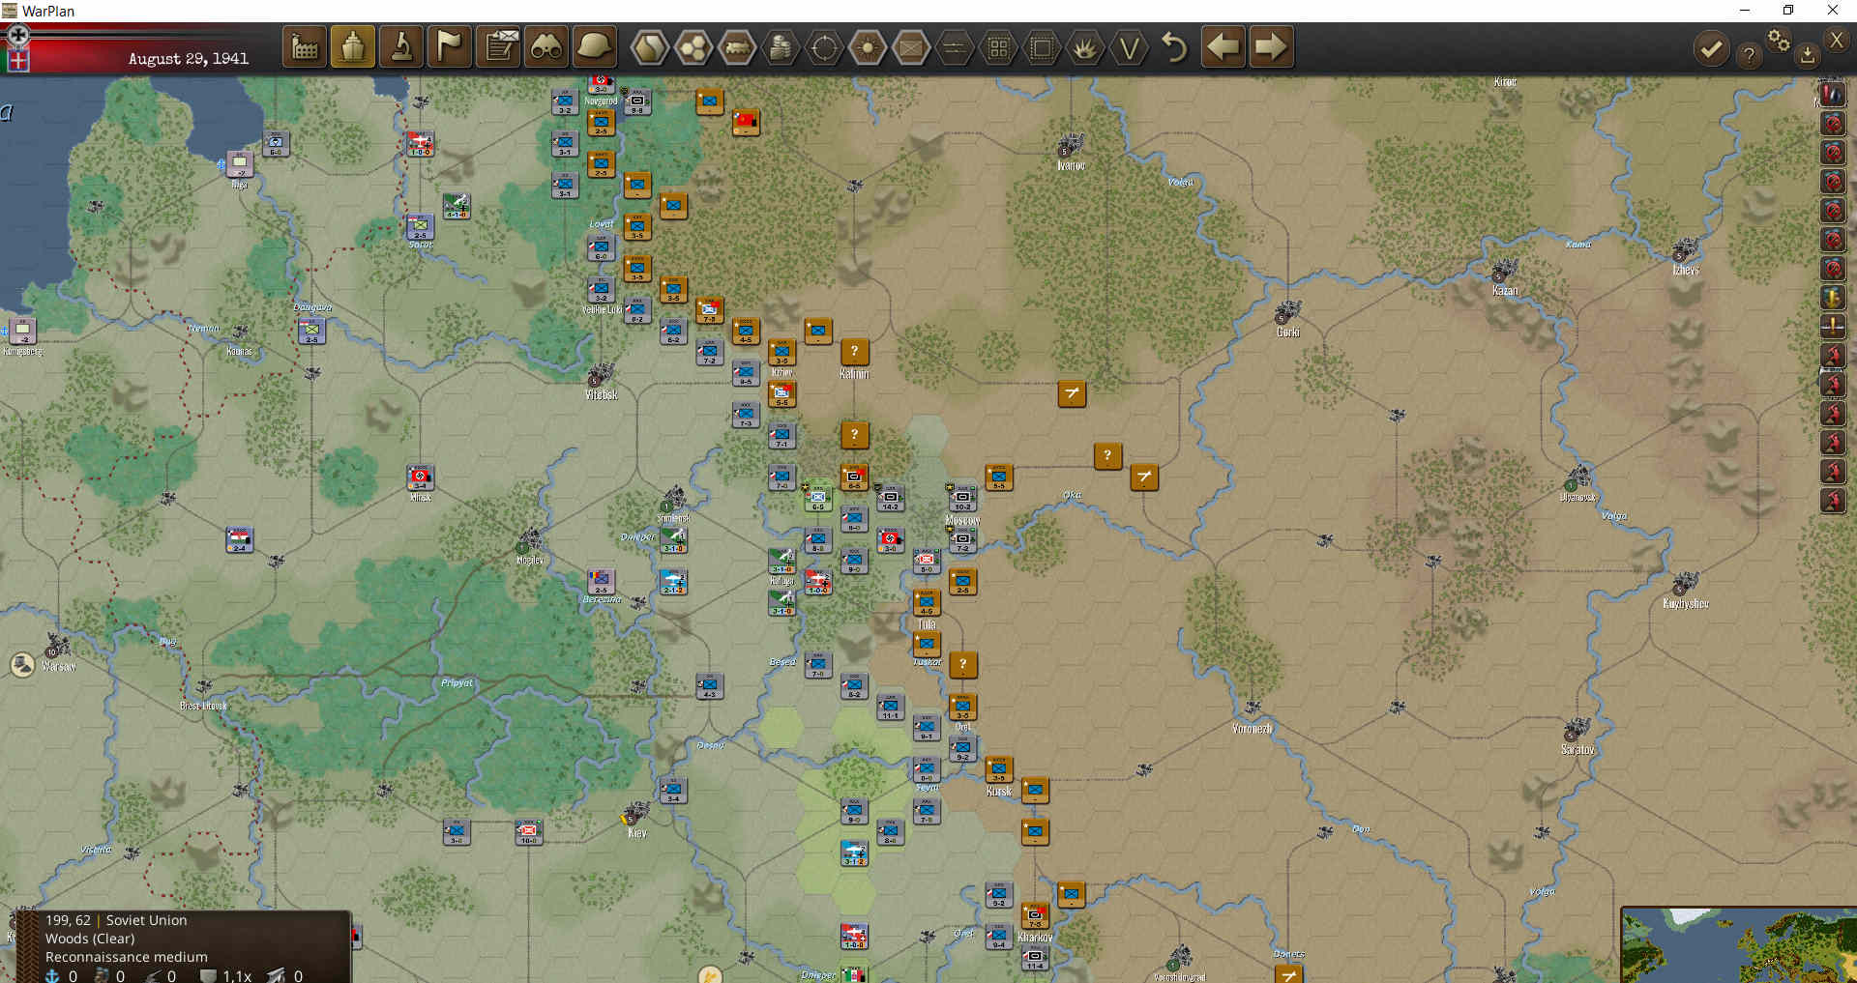Screen dimensions: 1857x983
Task: Open game settings gears icon
Action: point(1779,40)
